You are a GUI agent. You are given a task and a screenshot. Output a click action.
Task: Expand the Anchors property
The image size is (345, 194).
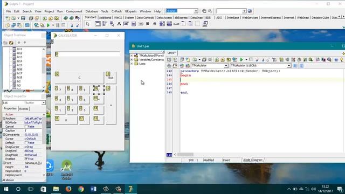click(x=4, y=119)
